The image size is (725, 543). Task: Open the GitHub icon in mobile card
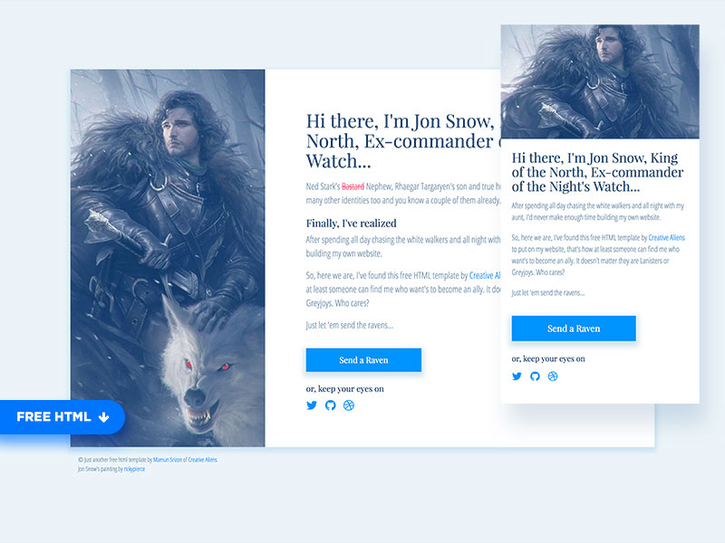pyautogui.click(x=535, y=376)
